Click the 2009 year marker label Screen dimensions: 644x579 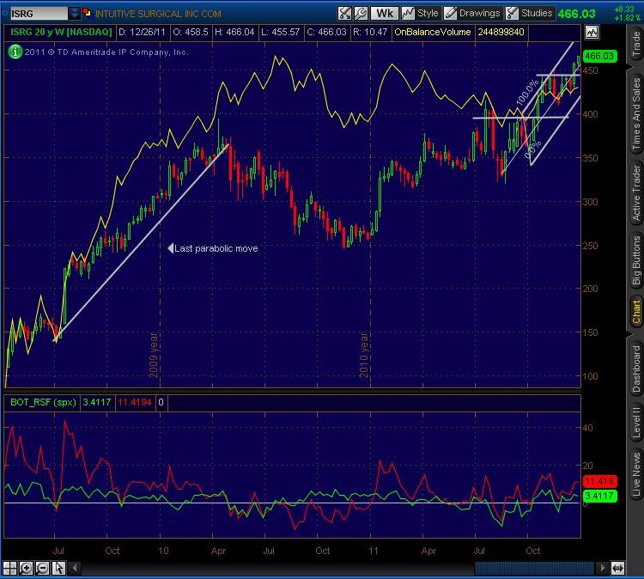point(153,355)
